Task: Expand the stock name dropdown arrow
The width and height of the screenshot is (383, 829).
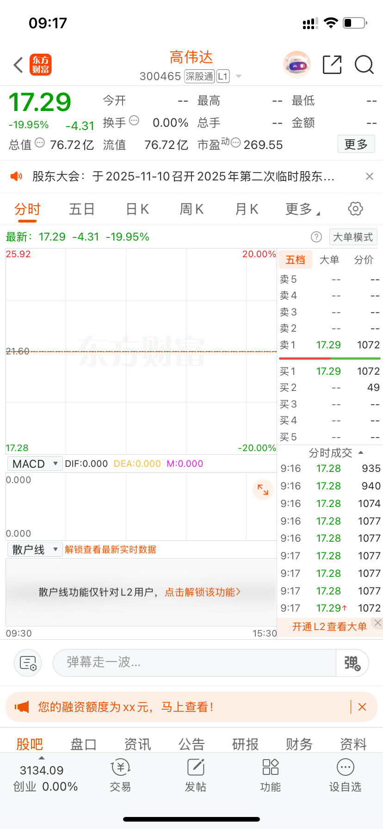Action: [239, 76]
